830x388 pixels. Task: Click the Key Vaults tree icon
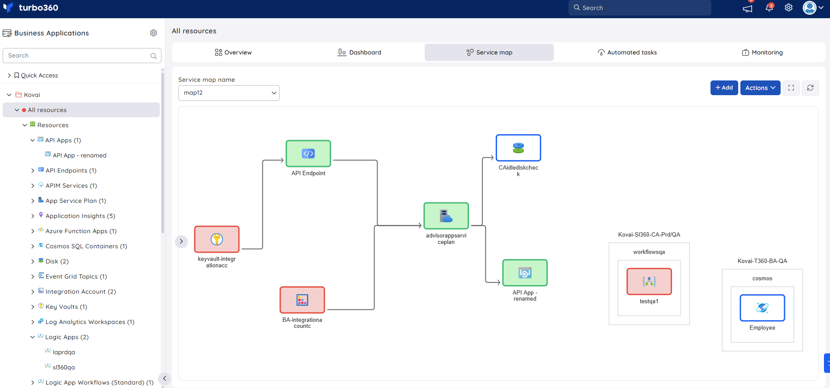pos(41,306)
